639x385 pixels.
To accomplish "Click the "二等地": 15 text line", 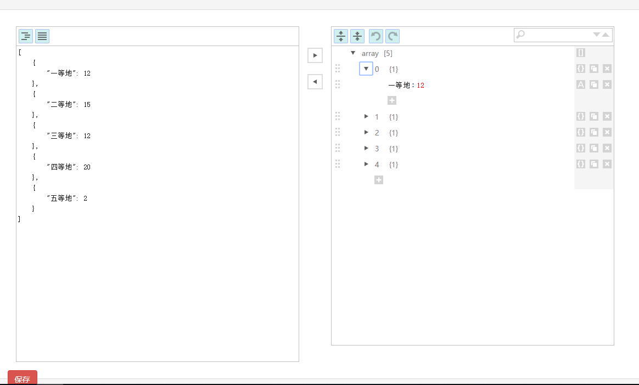I will pyautogui.click(x=69, y=105).
